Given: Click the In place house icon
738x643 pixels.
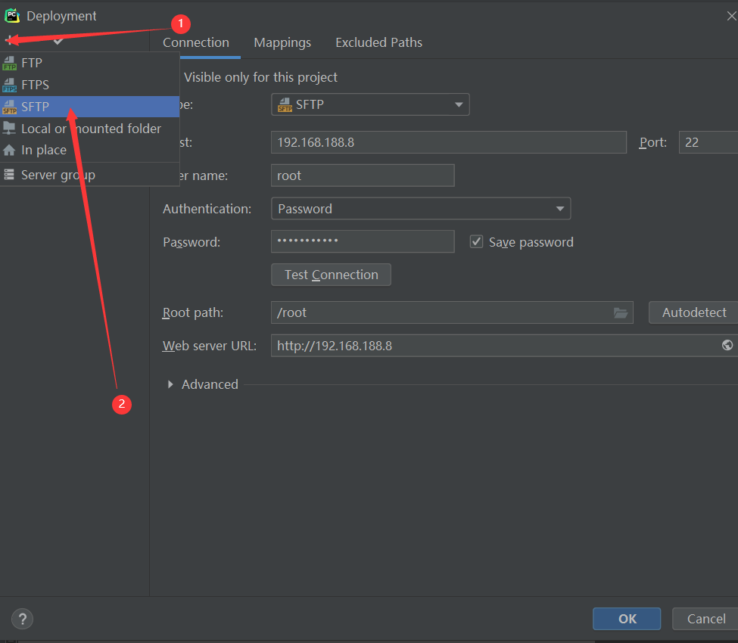Looking at the screenshot, I should (9, 150).
